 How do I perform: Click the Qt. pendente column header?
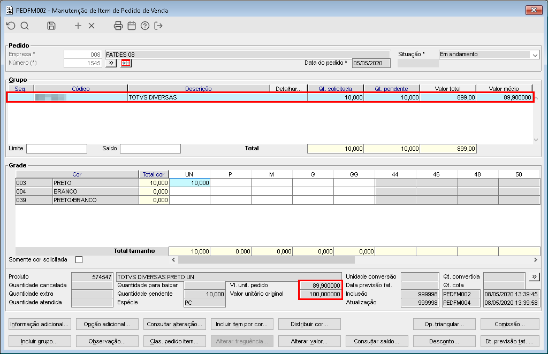point(391,89)
